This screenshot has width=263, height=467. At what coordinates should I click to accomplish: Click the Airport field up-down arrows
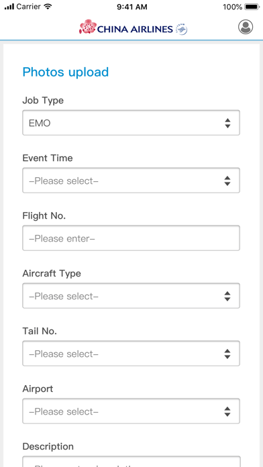click(x=227, y=411)
